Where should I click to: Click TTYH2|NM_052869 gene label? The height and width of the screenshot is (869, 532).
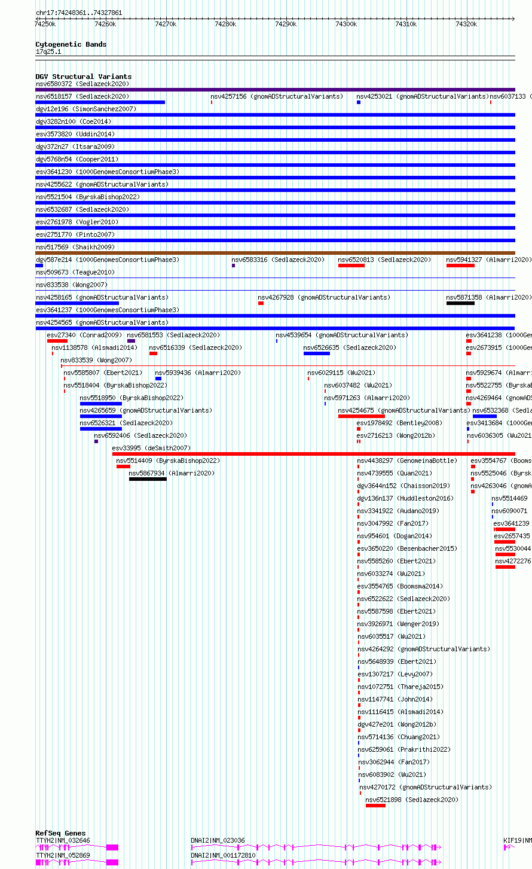point(63,856)
